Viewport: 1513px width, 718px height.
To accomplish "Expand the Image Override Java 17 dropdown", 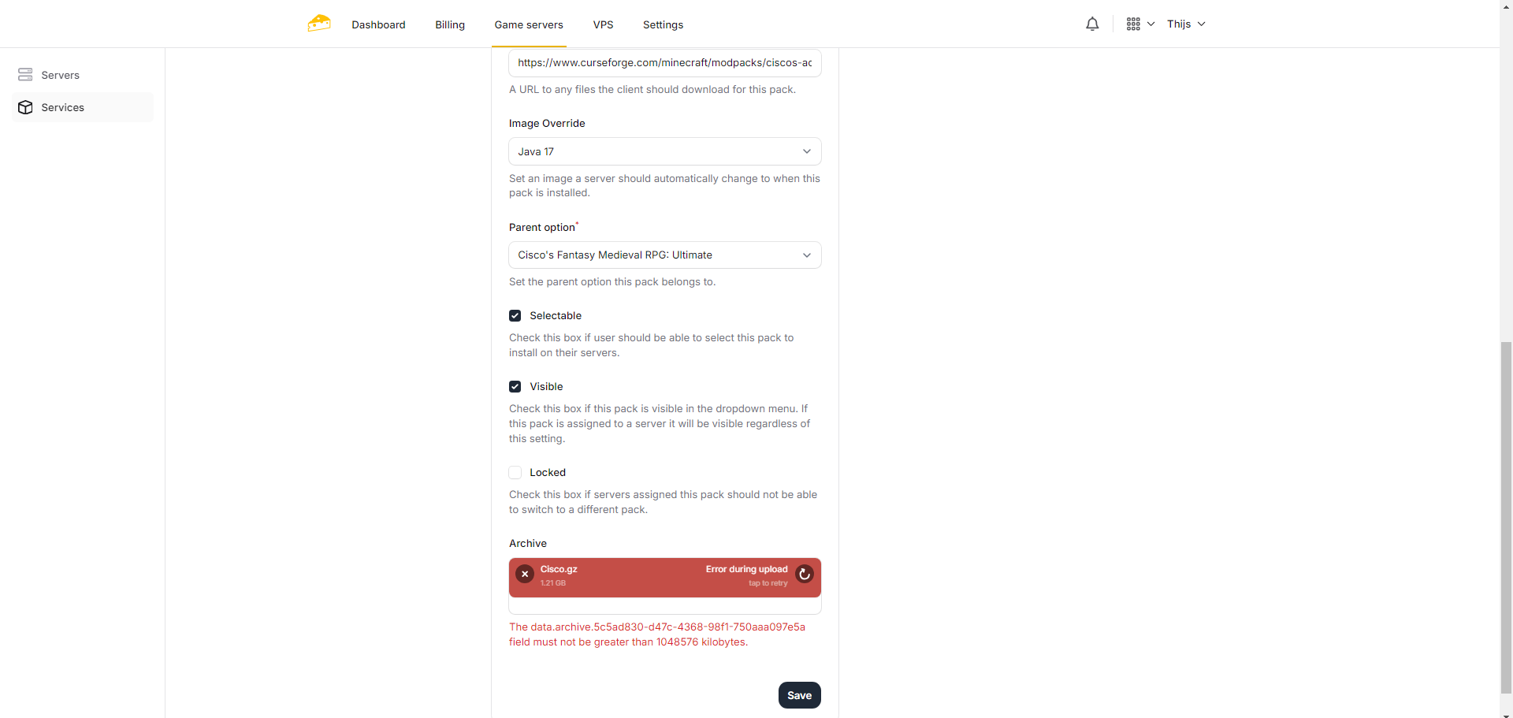I will pos(664,152).
